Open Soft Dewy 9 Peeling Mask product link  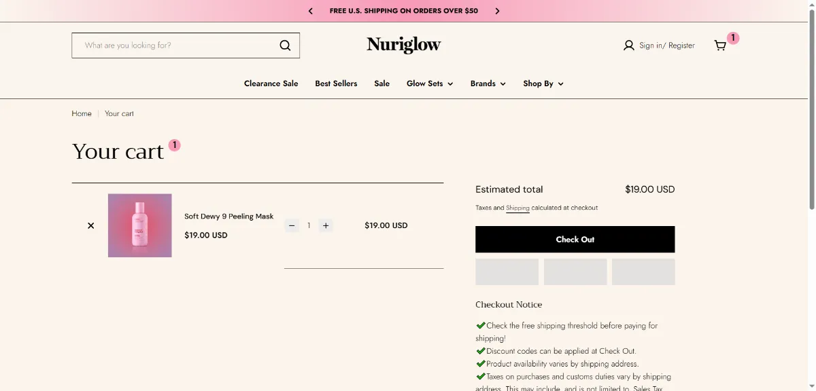pos(229,217)
